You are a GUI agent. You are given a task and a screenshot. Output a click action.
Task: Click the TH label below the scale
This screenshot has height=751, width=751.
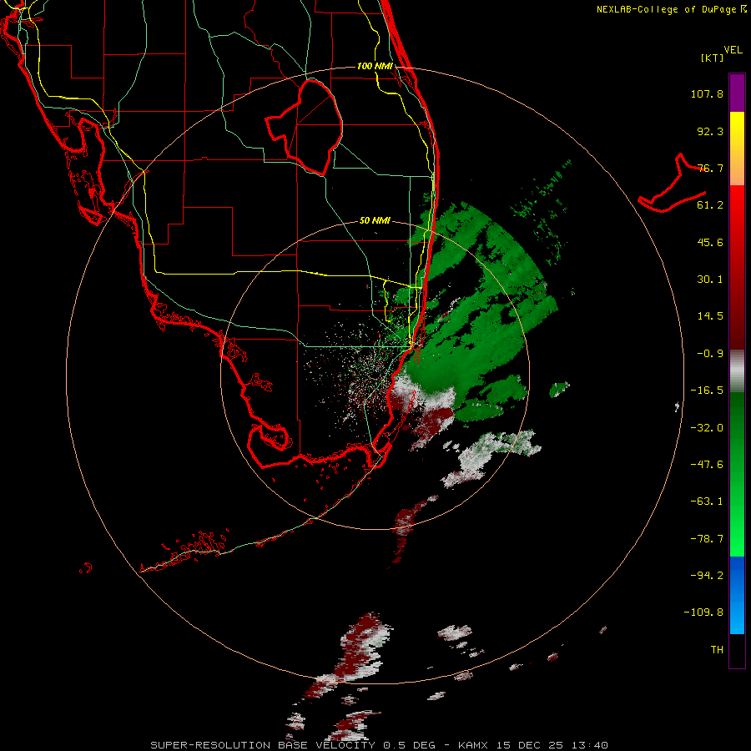(717, 650)
